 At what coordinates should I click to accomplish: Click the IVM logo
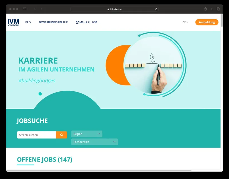(x=14, y=22)
